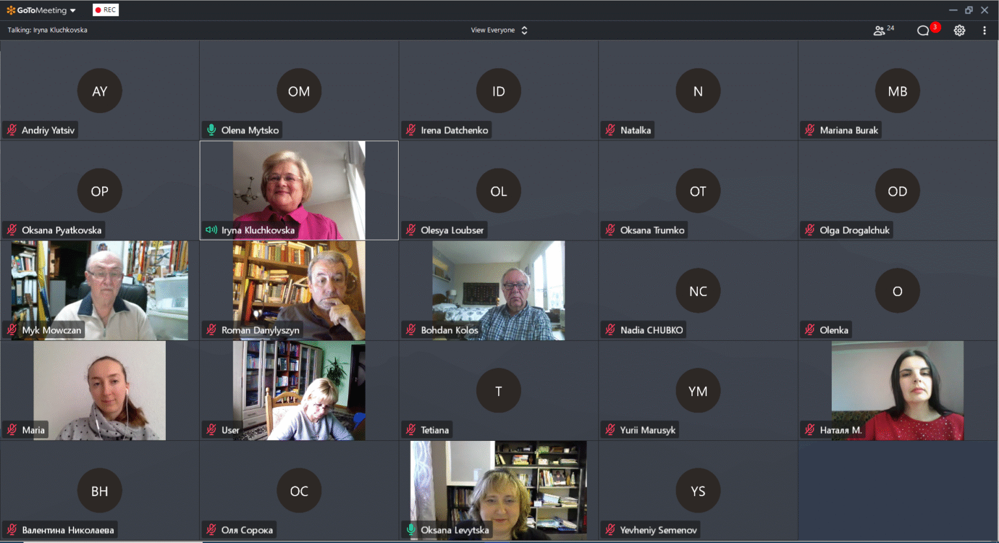Open the participants list icon
This screenshot has width=999, height=543.
[x=879, y=31]
